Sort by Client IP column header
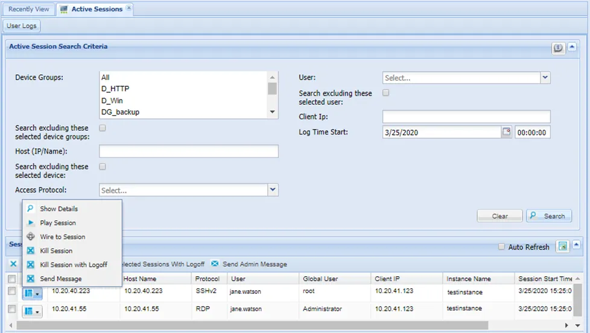 (x=407, y=279)
